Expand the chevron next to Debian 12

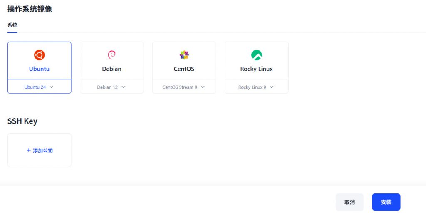[x=124, y=87]
